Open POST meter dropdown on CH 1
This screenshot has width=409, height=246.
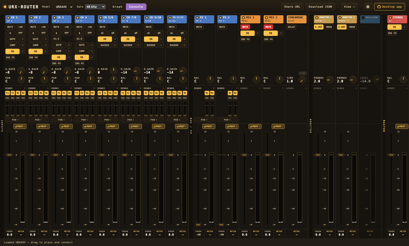(20, 126)
